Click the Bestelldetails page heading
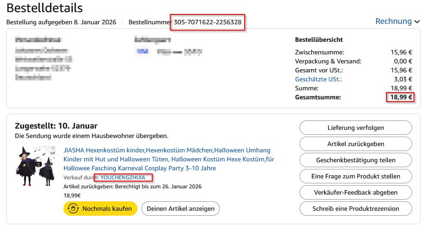This screenshot has height=231, width=427. 45,8
